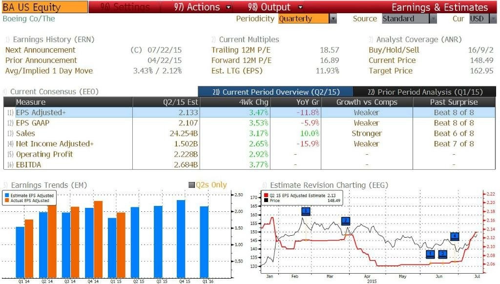Image resolution: width=500 pixels, height=284 pixels.
Task: Open the 97) Actions menu
Action: tap(202, 7)
